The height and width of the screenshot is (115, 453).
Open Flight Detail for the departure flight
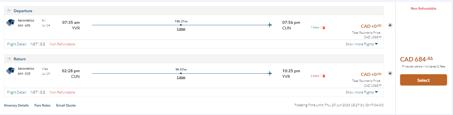point(17,44)
